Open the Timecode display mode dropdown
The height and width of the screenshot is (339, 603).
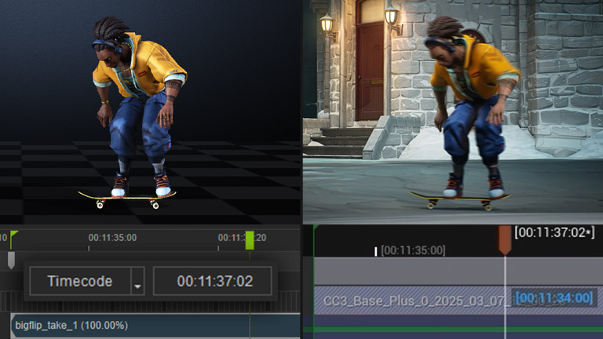pyautogui.click(x=79, y=281)
